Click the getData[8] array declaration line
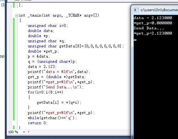Screen dimensions: 178x139 click(76, 46)
